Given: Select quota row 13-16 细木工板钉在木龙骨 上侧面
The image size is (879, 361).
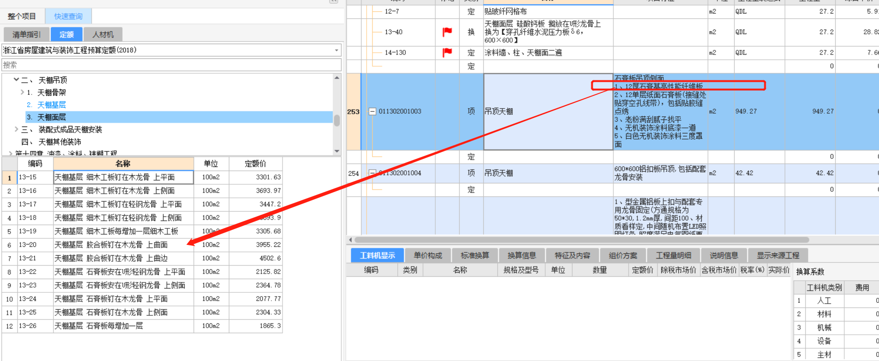Looking at the screenshot, I should click(x=142, y=191).
